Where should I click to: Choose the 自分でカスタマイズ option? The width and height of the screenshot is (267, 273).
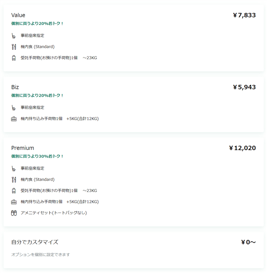(x=35, y=242)
